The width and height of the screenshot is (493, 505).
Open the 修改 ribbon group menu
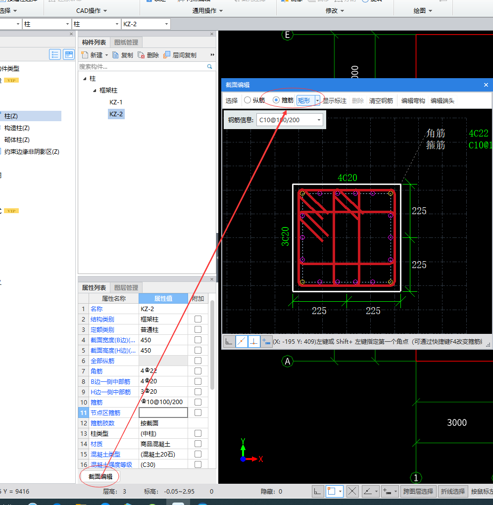point(335,10)
